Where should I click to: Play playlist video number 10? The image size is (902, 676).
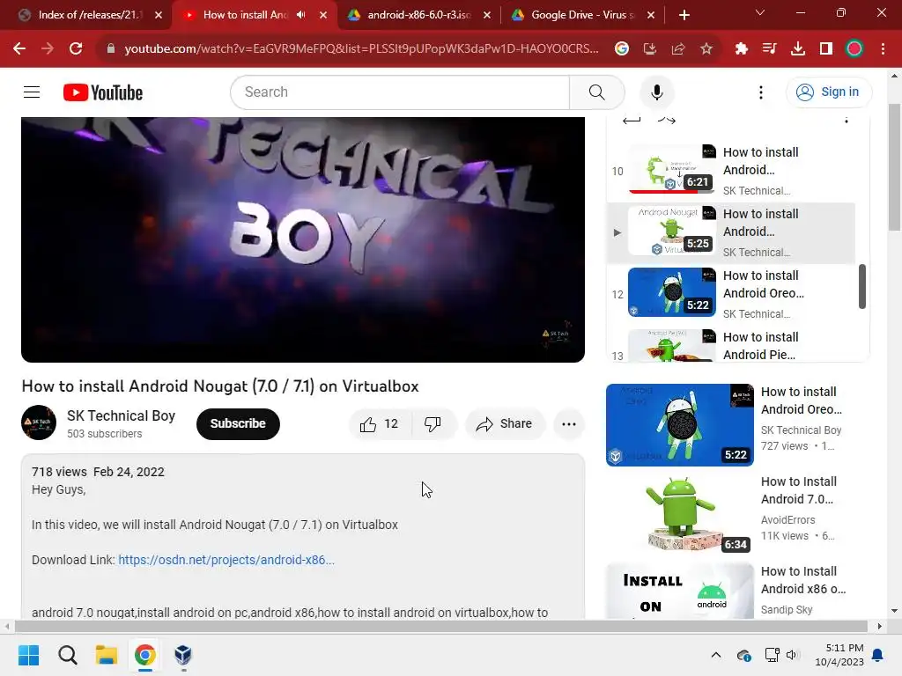(x=730, y=172)
